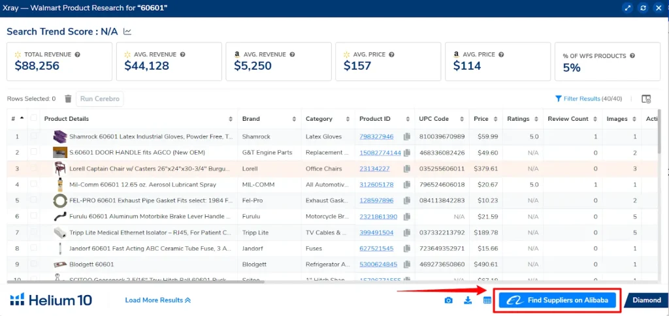Check the Shamrock 60601 Latex Gloves row
Viewport: 669px width, 316px height.
pos(34,136)
